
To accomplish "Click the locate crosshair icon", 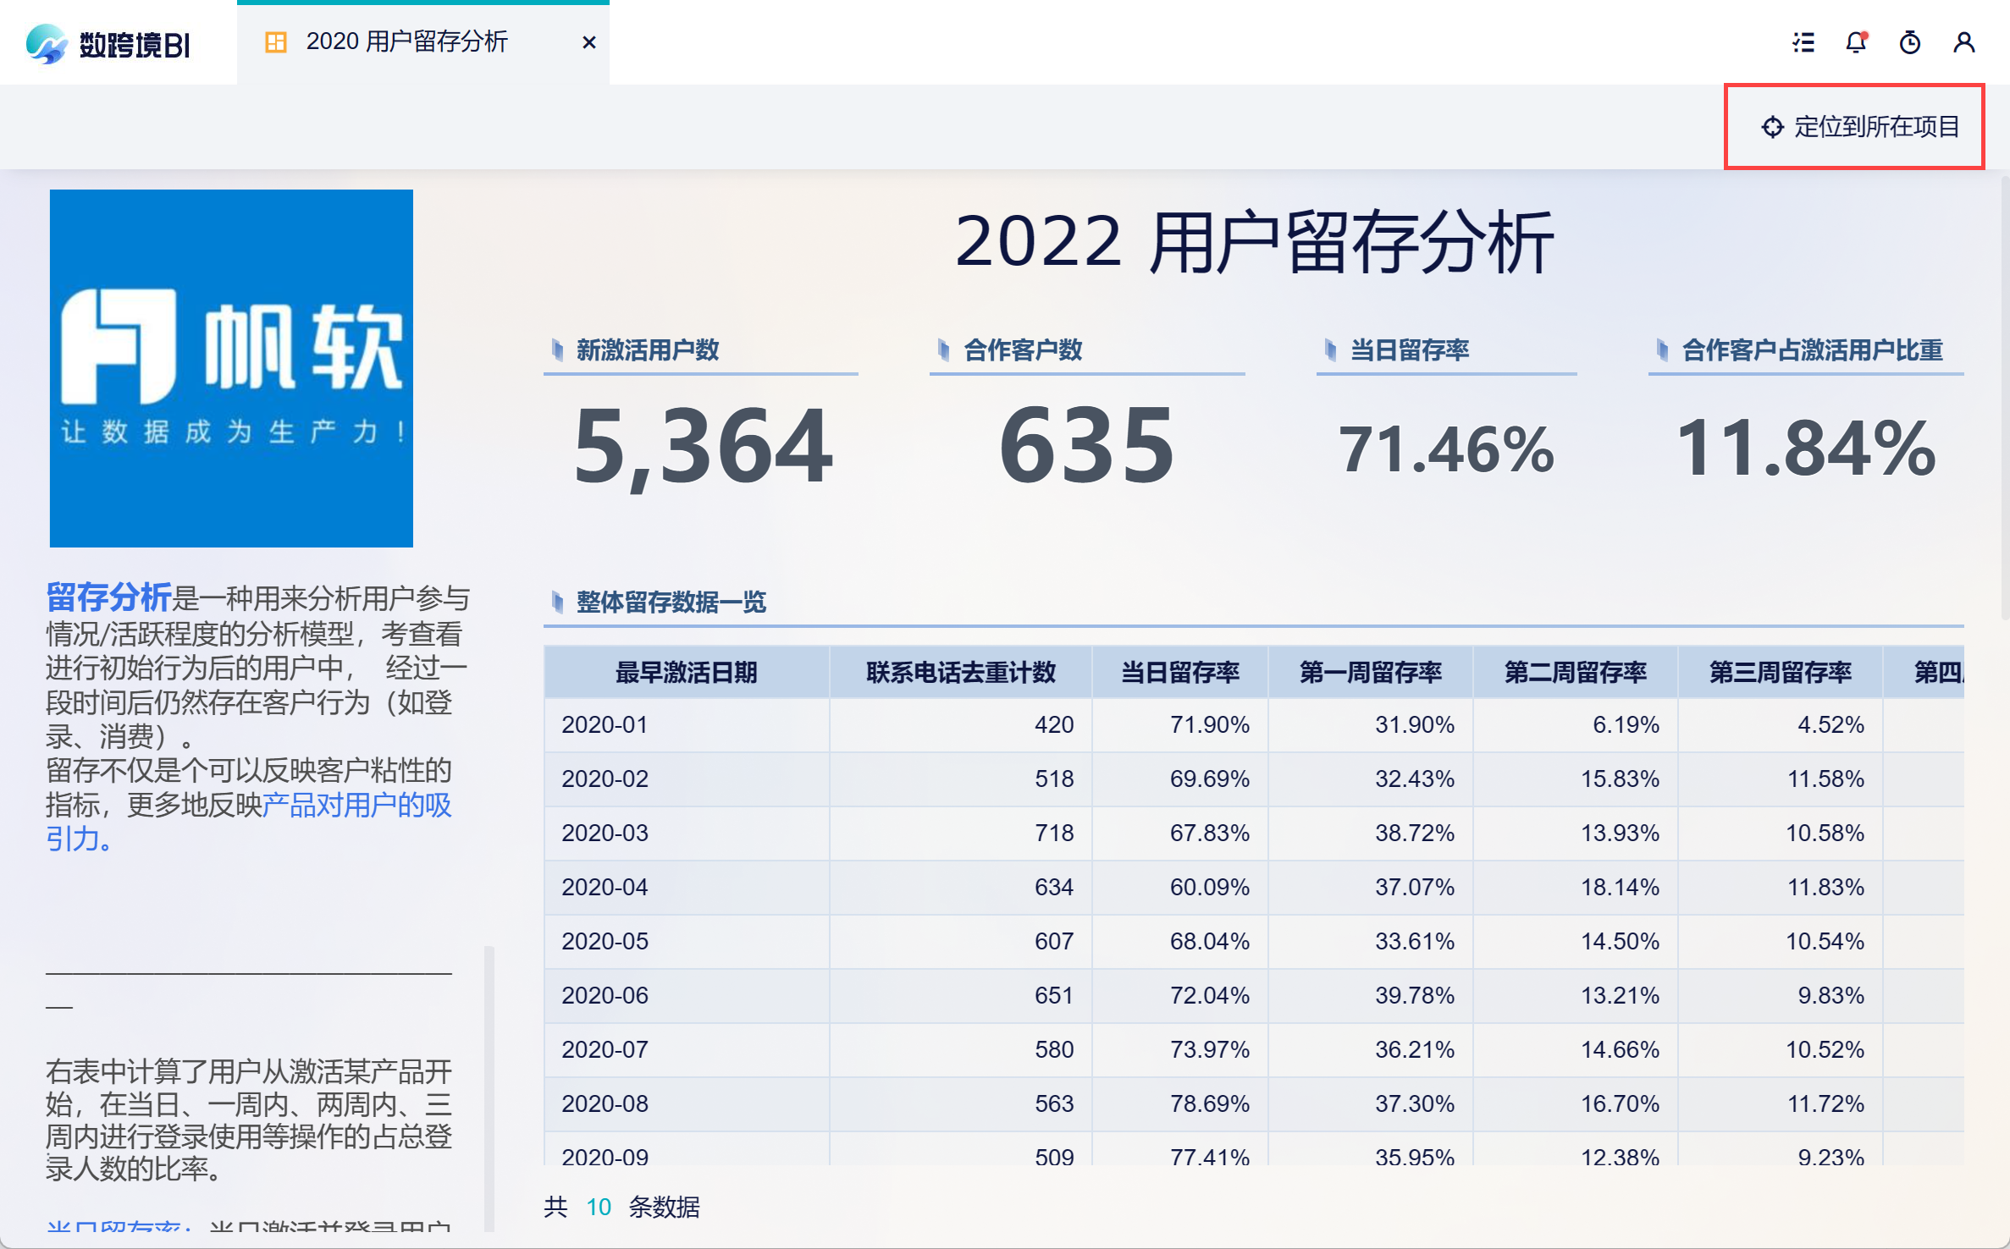I will (x=1772, y=127).
